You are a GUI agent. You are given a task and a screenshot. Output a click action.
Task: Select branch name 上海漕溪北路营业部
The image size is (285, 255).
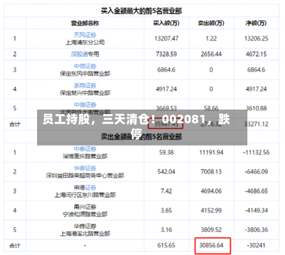click(x=85, y=233)
